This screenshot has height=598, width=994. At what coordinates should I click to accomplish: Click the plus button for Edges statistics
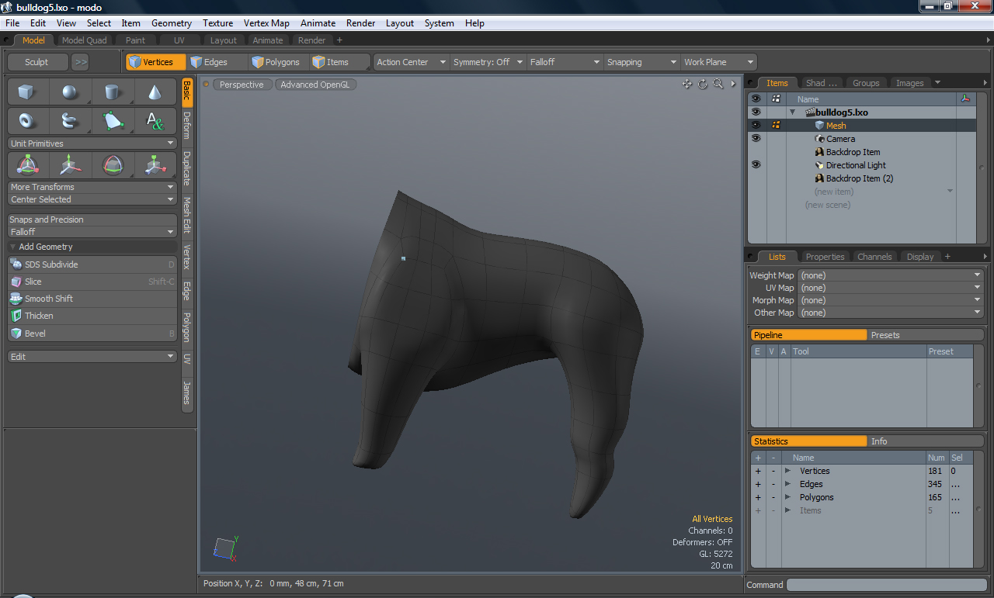click(x=758, y=484)
